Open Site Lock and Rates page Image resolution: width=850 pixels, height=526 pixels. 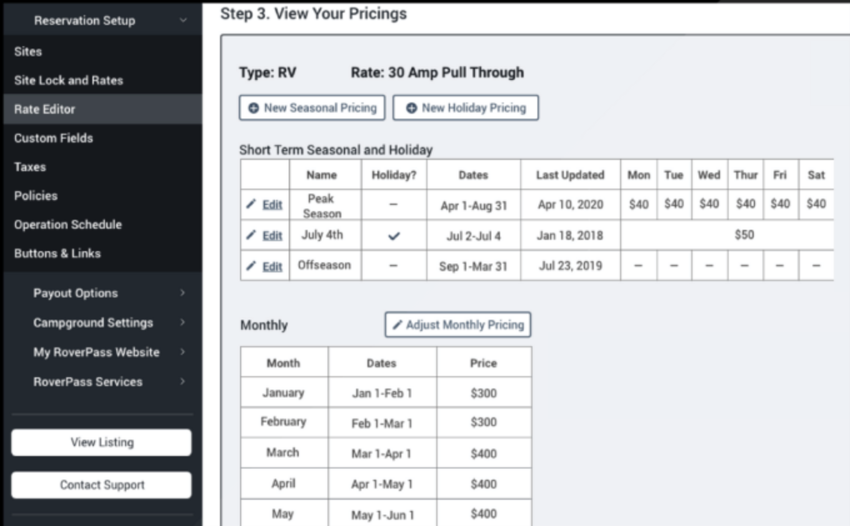click(69, 80)
